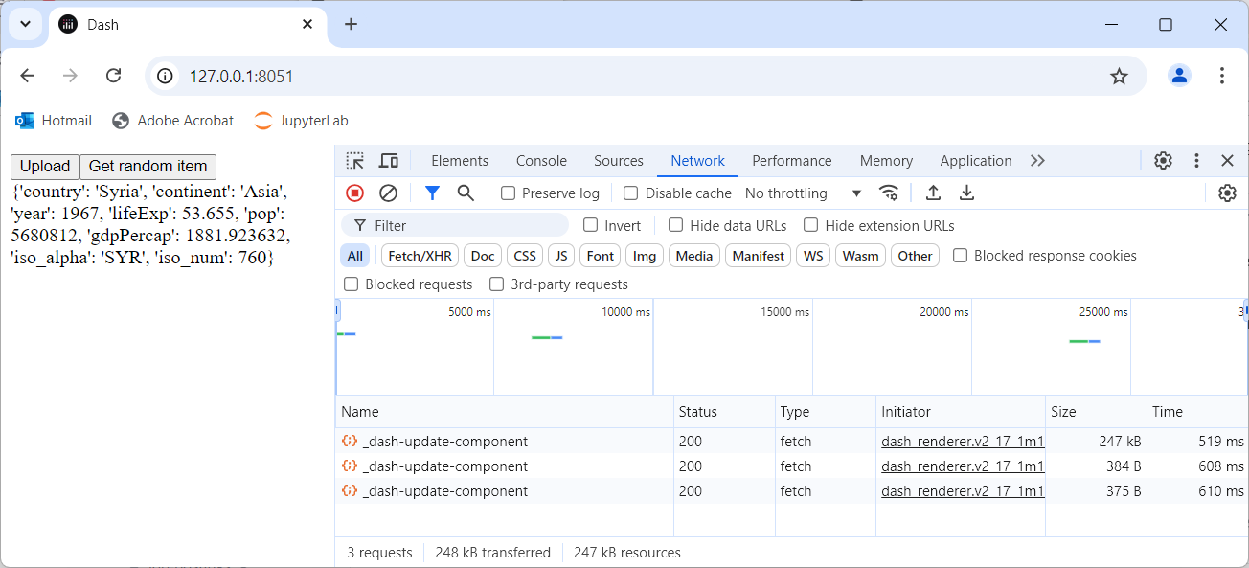1249x568 pixels.
Task: Filter requests by WS type
Action: (x=813, y=256)
